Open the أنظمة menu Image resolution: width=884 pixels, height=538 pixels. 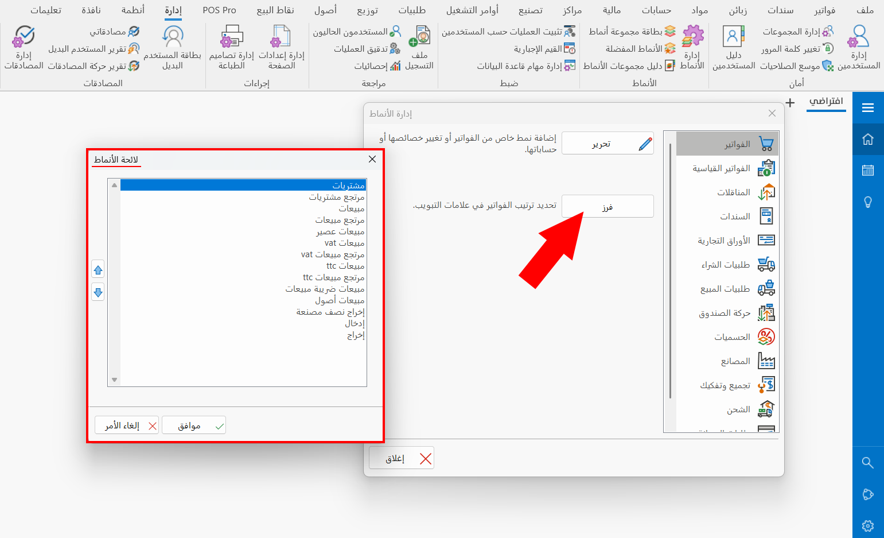(133, 10)
